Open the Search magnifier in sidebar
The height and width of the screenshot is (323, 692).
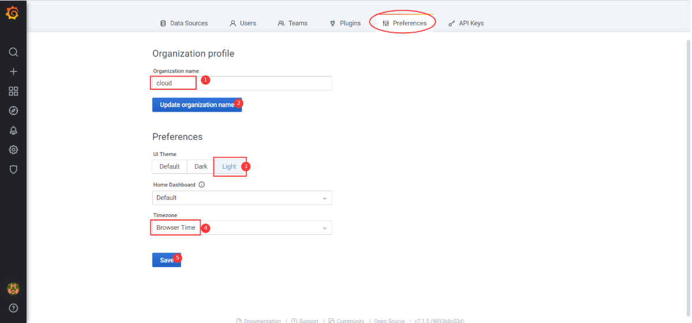click(x=13, y=52)
